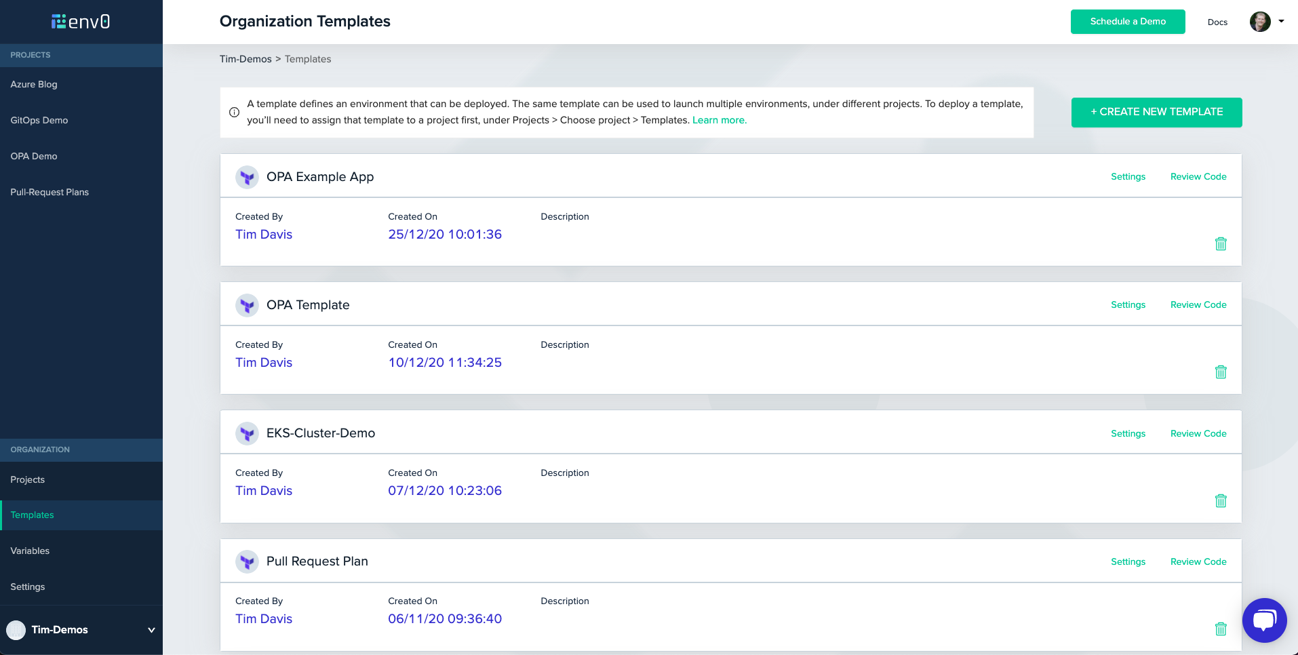This screenshot has width=1298, height=655.
Task: Create a new template
Action: coord(1157,112)
